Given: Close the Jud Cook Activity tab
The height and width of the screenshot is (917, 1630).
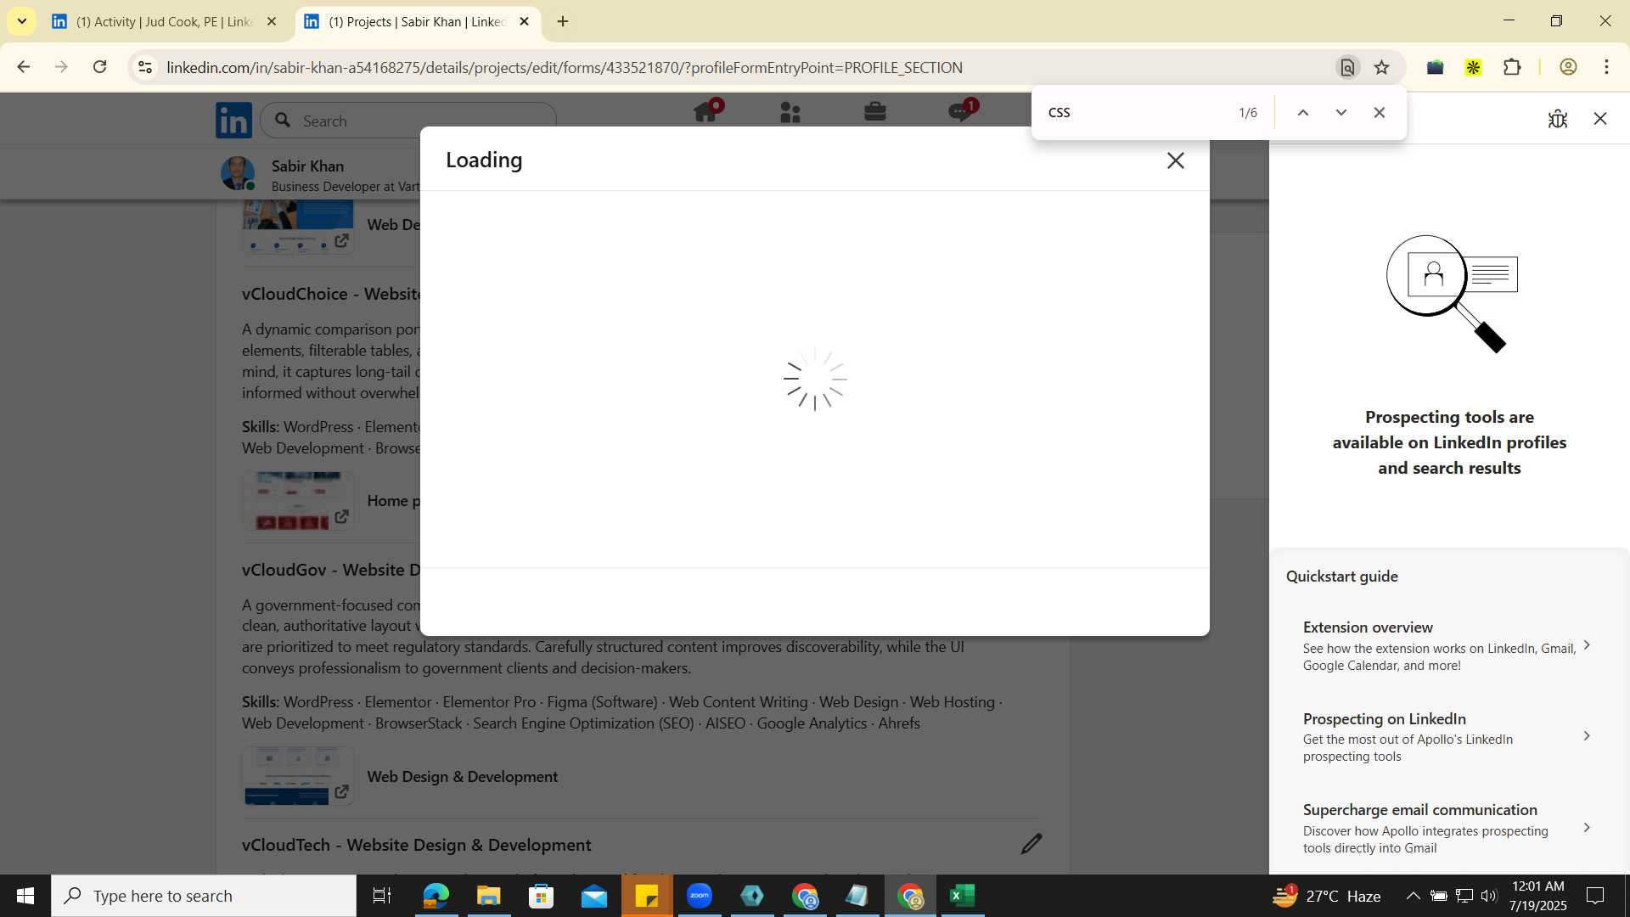Looking at the screenshot, I should click(272, 21).
